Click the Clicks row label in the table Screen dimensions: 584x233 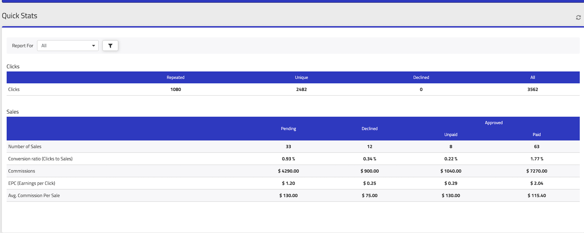14,89
